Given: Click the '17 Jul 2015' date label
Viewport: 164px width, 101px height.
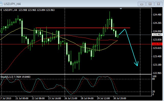Looking at the screenshot, I should [x=6, y=98].
